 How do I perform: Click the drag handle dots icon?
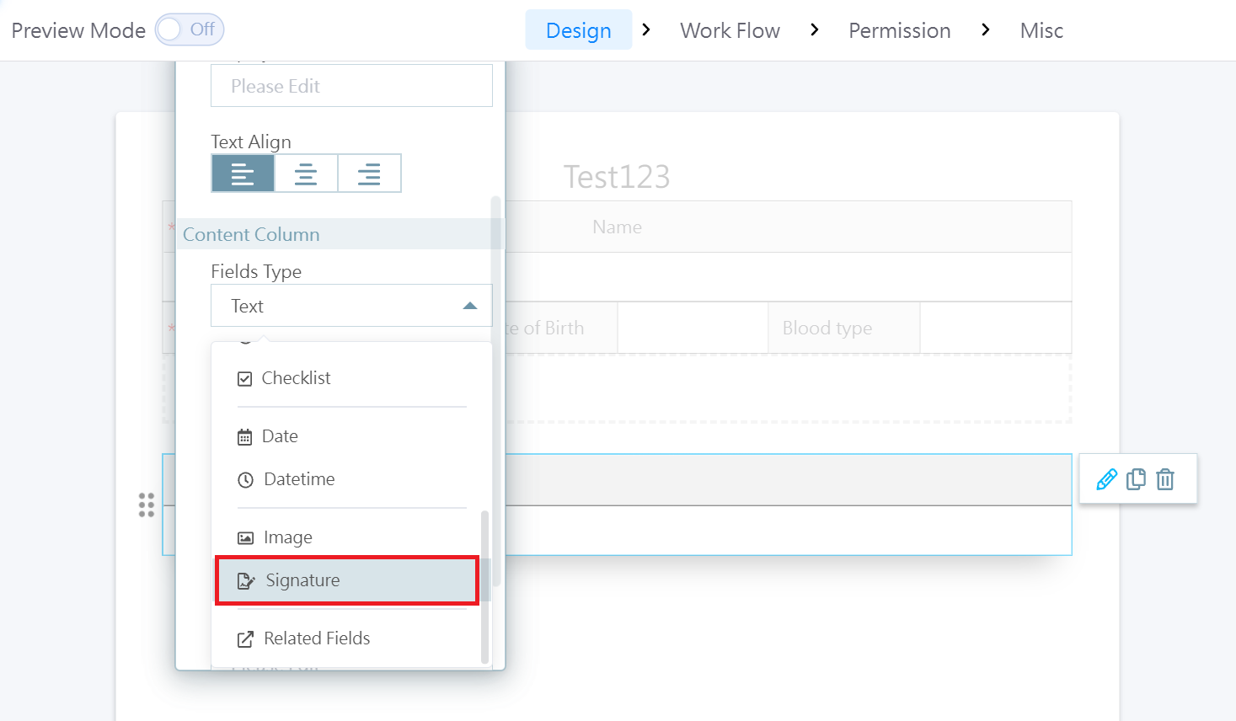(x=147, y=505)
